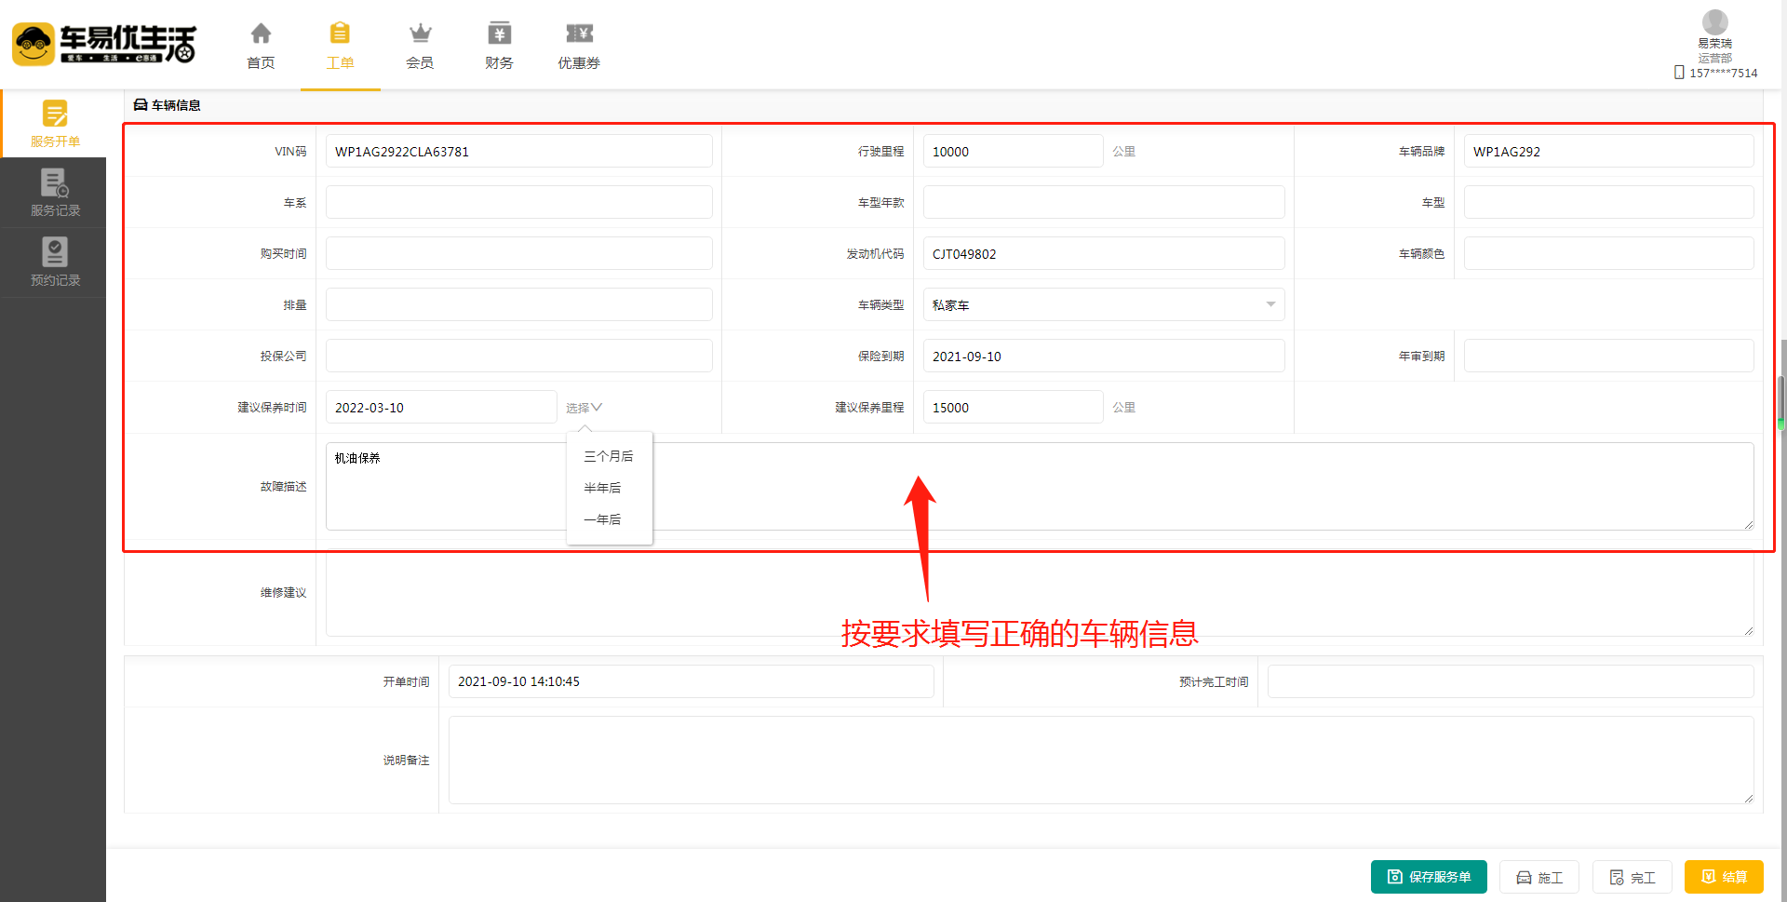Open 服务记录 in the sidebar

click(x=55, y=193)
